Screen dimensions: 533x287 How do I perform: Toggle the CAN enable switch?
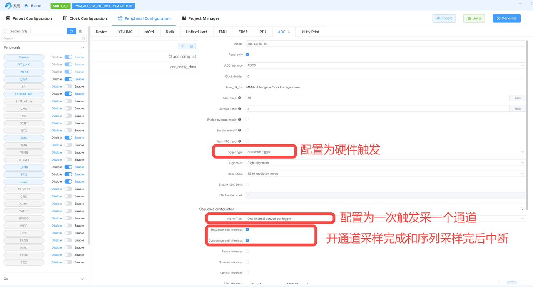[68, 108]
